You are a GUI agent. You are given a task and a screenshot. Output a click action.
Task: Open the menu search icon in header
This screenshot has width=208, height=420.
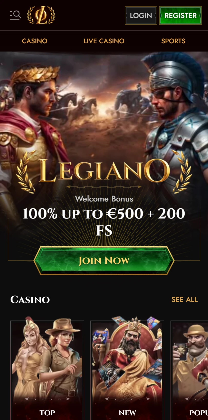(15, 15)
